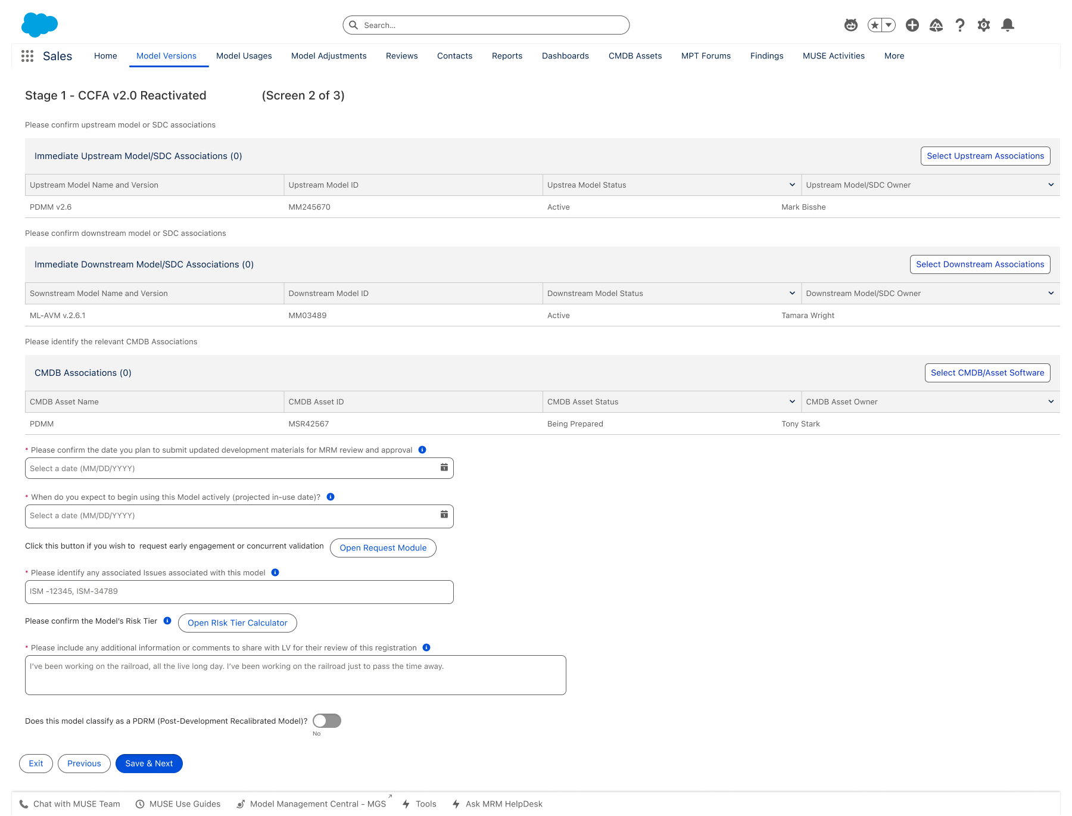The height and width of the screenshot is (816, 1072).
Task: Click the additional comments text area
Action: pos(295,675)
